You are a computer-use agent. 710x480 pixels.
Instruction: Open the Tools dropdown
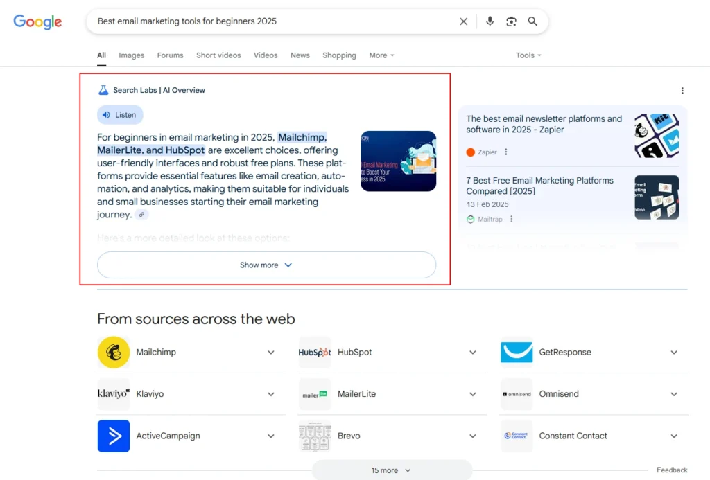[528, 55]
